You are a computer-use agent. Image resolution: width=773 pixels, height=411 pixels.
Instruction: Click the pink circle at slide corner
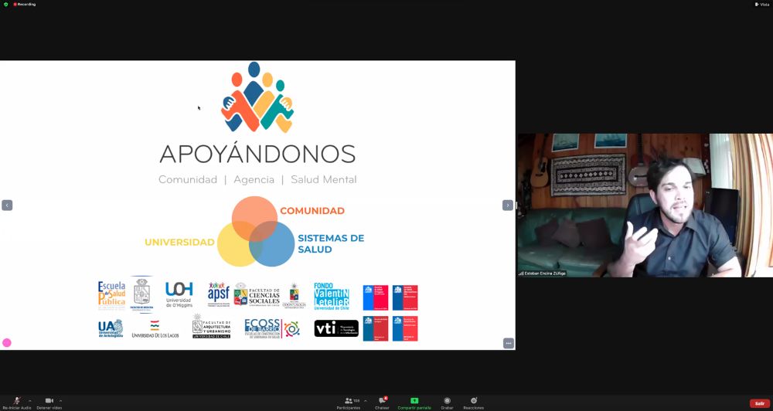pos(7,342)
